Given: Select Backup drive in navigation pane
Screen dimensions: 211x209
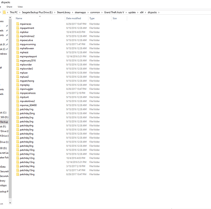Looking at the screenshot, I should point(4,122).
